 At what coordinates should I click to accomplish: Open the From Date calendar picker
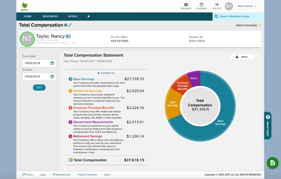pos(52,63)
